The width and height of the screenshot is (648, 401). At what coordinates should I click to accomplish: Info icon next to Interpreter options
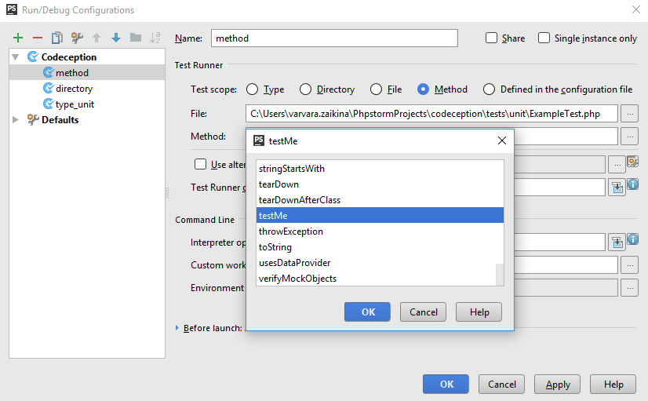(633, 239)
